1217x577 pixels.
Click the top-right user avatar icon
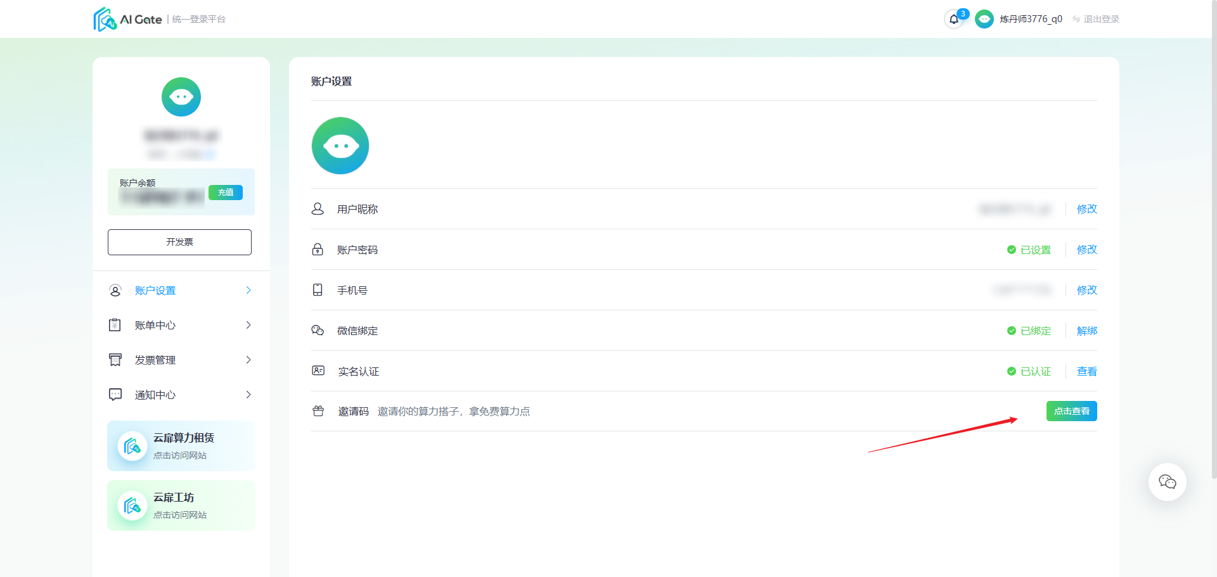pyautogui.click(x=984, y=19)
